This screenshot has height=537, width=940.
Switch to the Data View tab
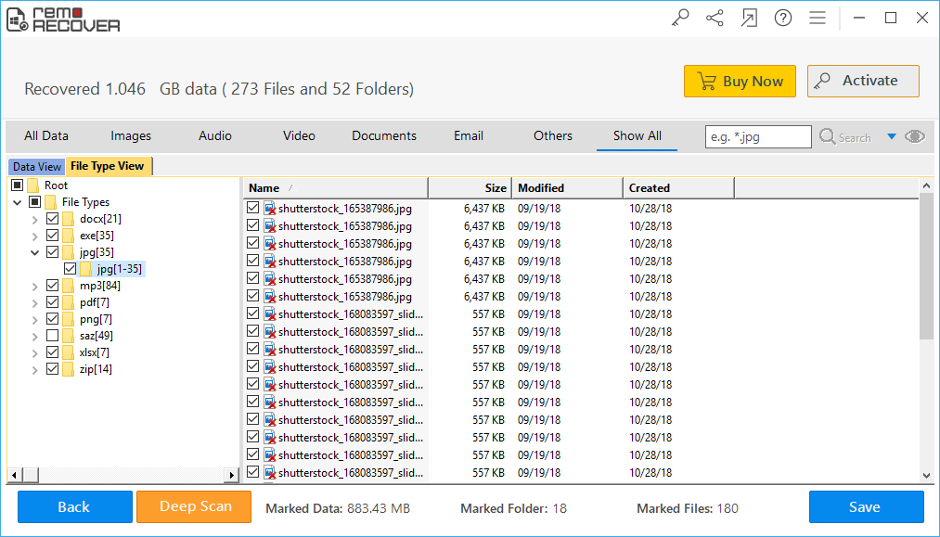coord(36,166)
